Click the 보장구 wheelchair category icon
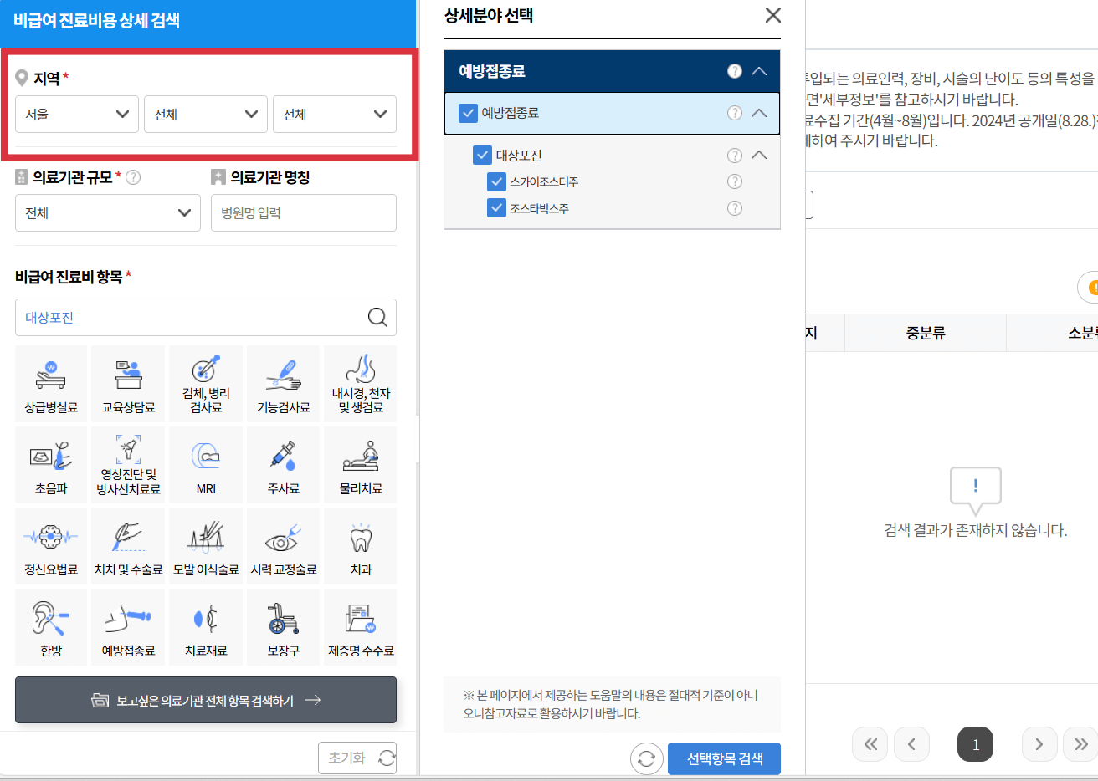 point(283,627)
